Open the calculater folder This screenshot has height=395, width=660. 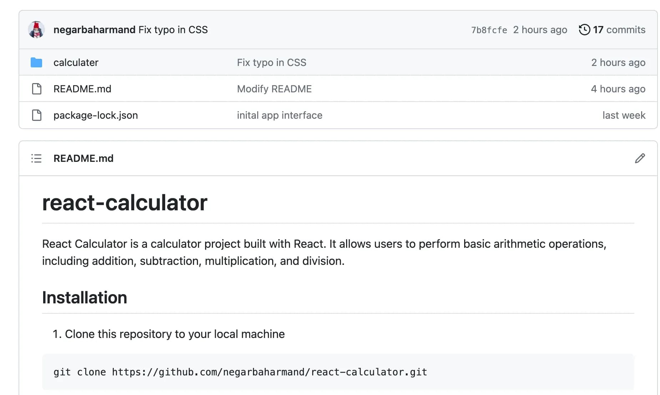(x=76, y=62)
